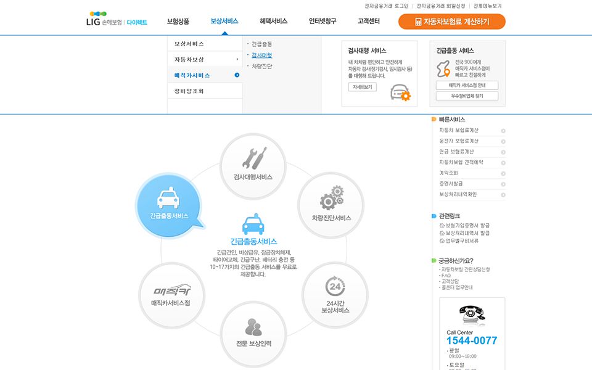Click the car gear icon in 검사대행 서비스

[400, 92]
